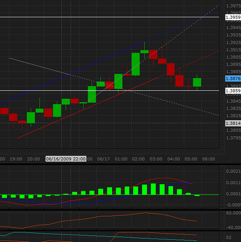Select the white horizontal line at 1.3959
The height and width of the screenshot is (242, 241).
(109, 17)
